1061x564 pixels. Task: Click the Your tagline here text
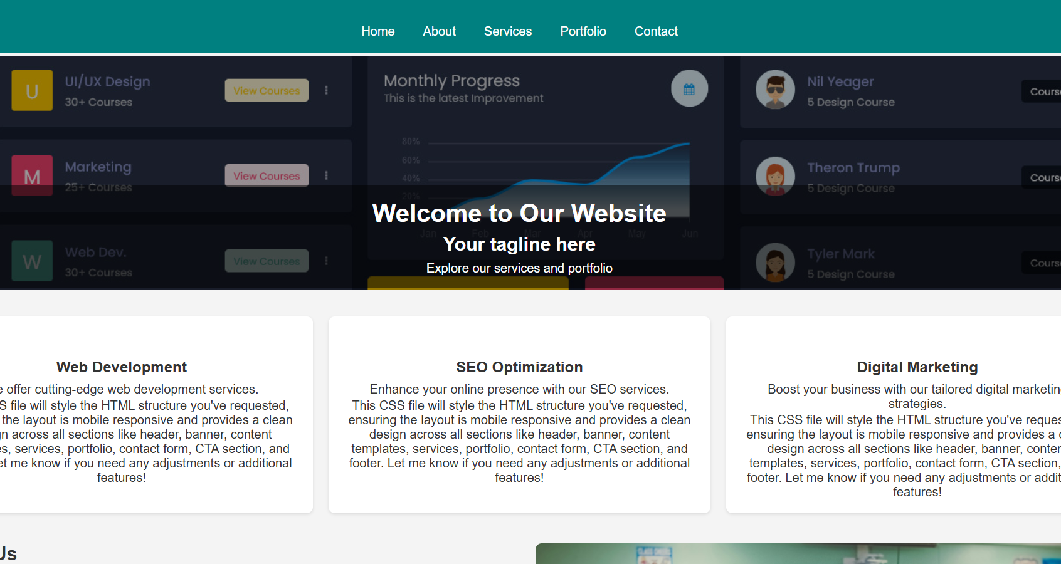point(519,244)
